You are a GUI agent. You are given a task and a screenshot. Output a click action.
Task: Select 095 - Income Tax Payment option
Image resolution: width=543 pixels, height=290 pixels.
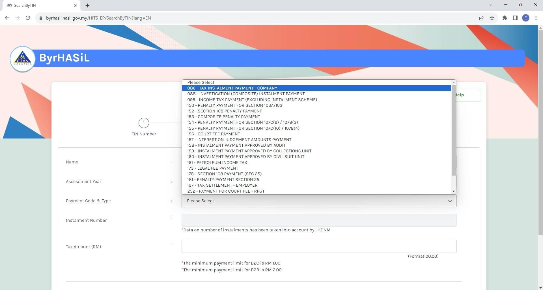pyautogui.click(x=316, y=100)
